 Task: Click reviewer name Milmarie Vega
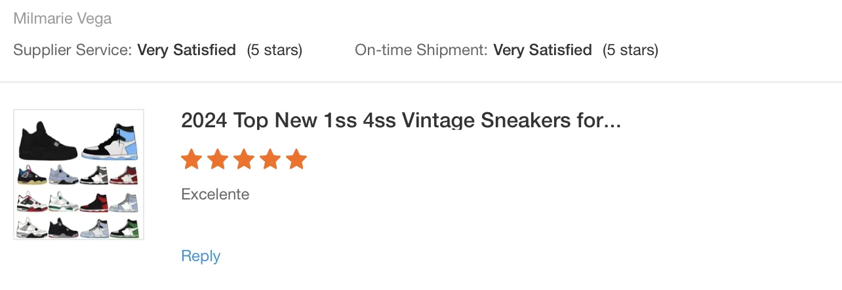[62, 18]
